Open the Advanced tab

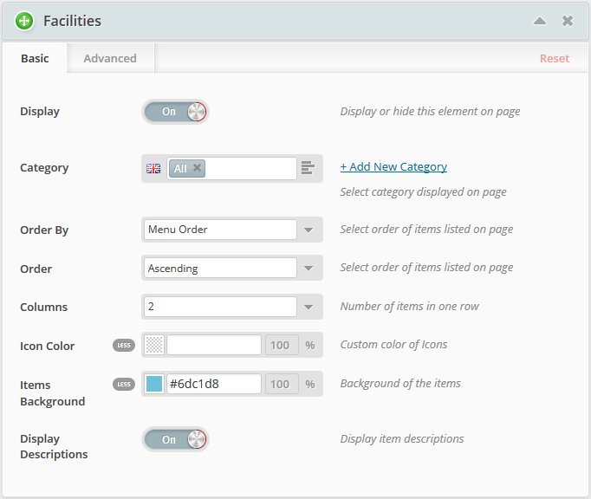pyautogui.click(x=110, y=58)
